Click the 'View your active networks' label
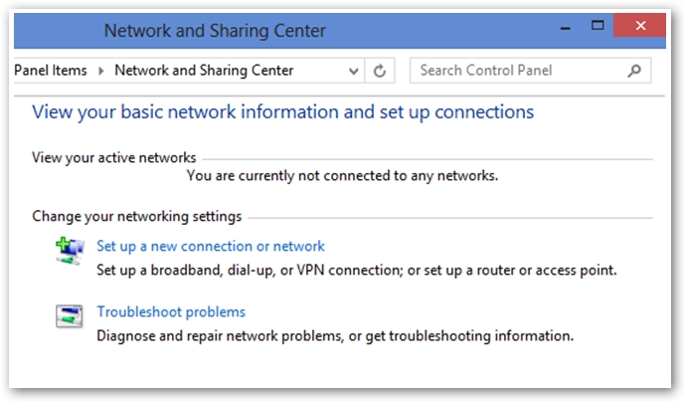 point(114,157)
